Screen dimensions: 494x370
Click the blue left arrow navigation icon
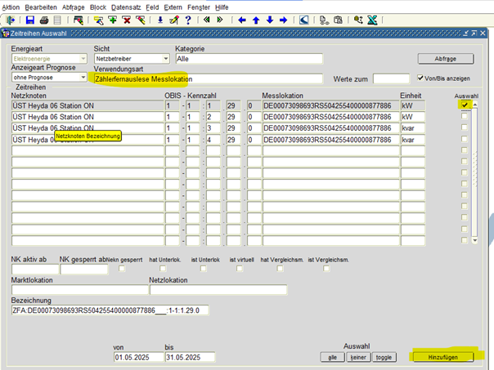[x=241, y=20]
